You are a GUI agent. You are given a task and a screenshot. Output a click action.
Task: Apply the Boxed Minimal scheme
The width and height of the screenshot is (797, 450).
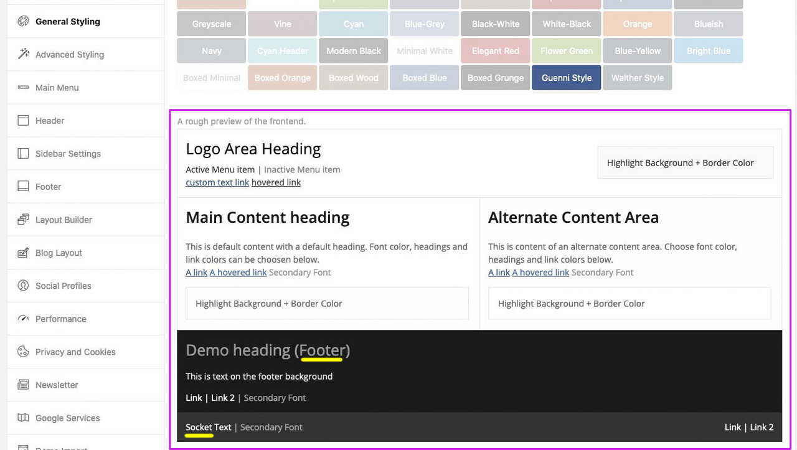click(x=212, y=78)
